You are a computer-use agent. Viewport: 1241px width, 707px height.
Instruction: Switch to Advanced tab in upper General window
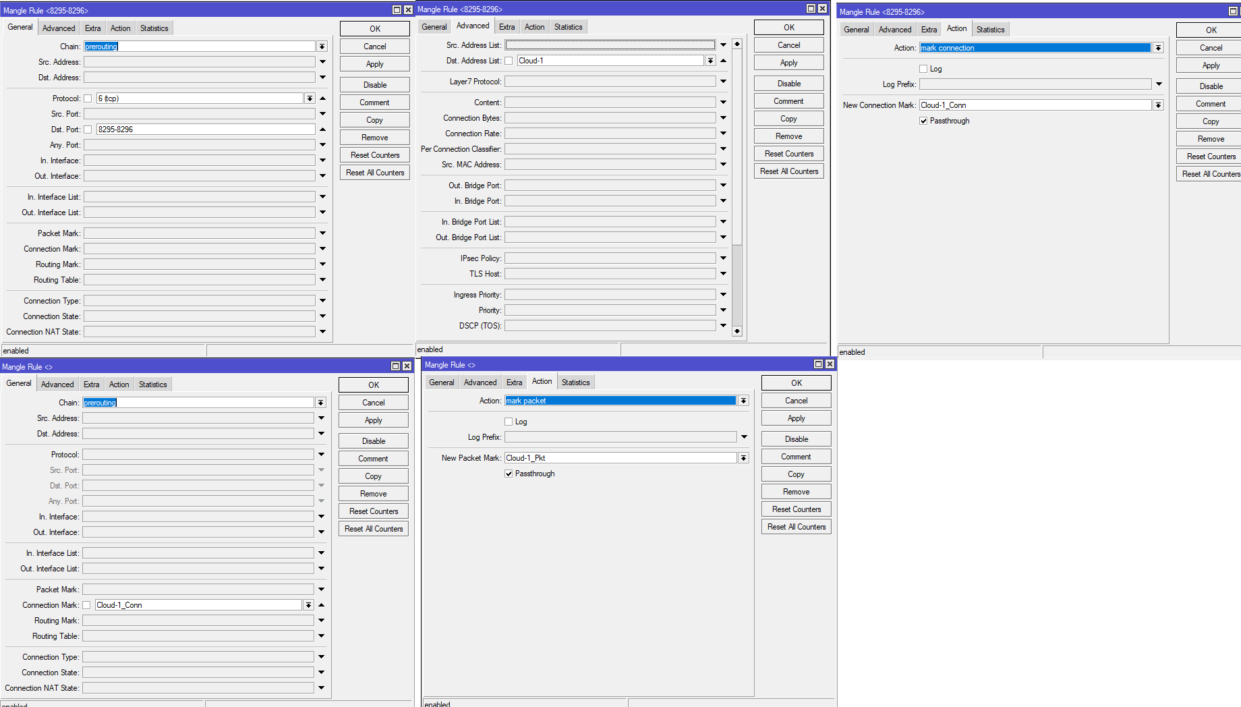click(x=59, y=28)
